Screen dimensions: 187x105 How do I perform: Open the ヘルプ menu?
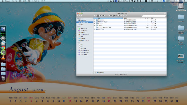pos(43,1)
